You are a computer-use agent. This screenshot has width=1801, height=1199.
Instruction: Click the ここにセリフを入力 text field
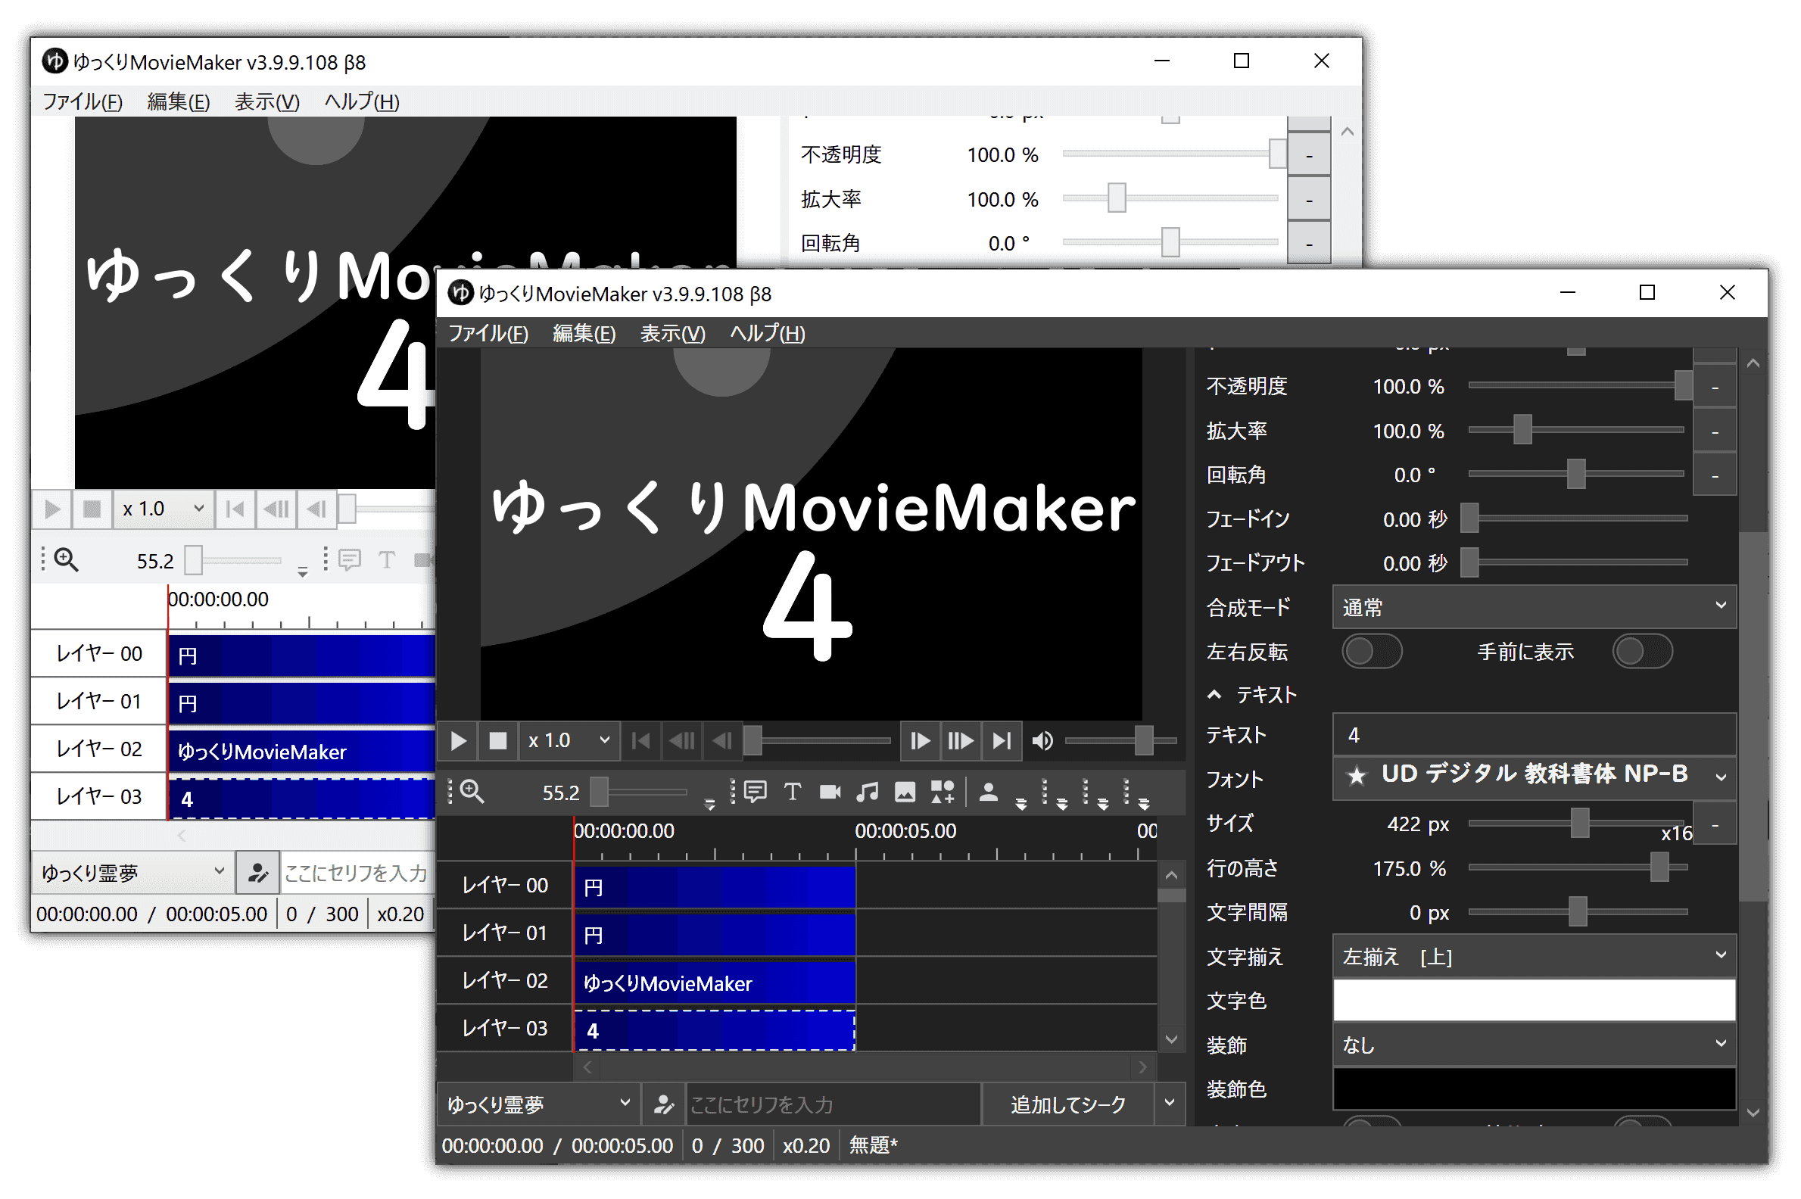833,1104
